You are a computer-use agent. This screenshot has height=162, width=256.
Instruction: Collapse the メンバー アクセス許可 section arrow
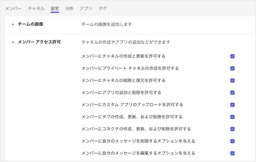point(13,42)
